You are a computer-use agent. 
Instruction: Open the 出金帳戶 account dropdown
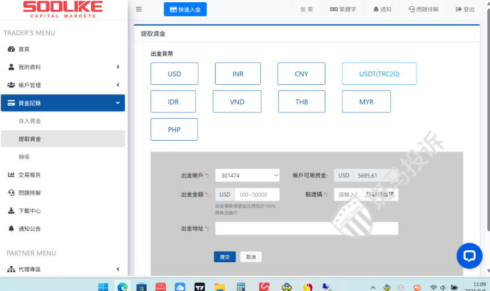(x=247, y=176)
